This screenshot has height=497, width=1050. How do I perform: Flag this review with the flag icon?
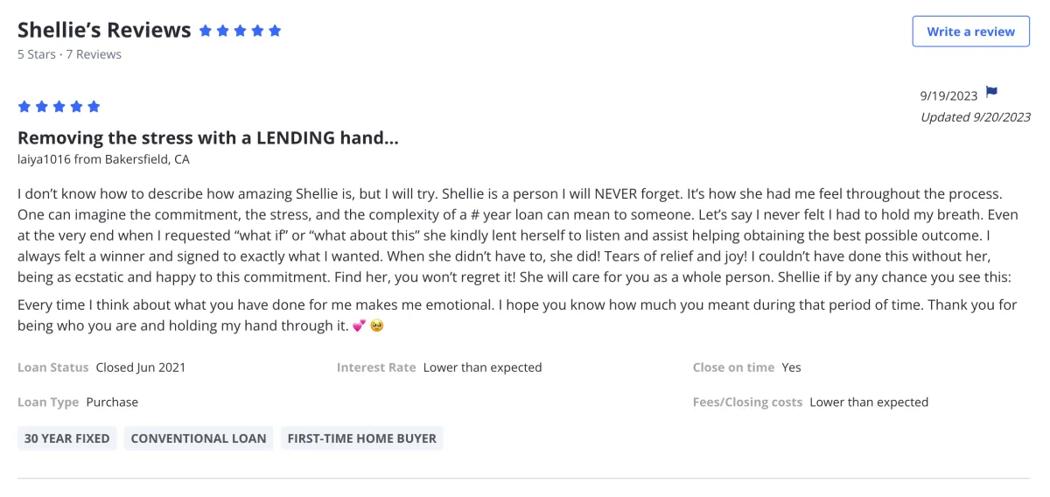tap(991, 93)
